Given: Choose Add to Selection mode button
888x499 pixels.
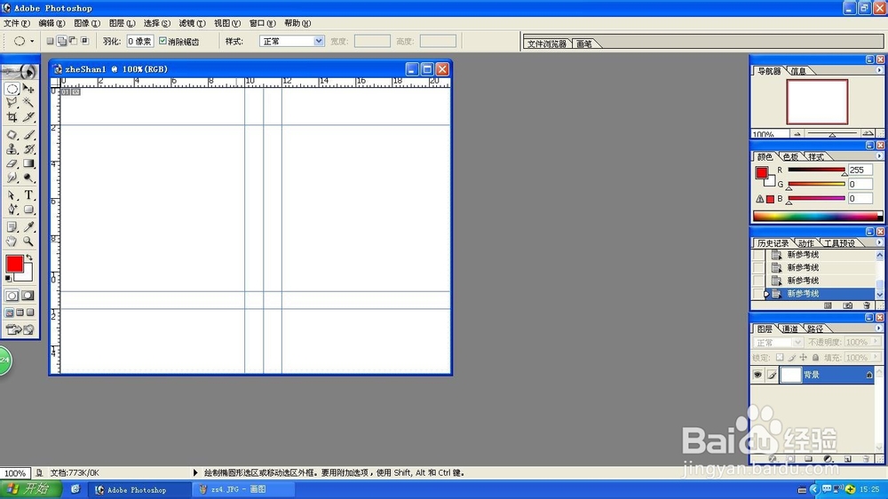Looking at the screenshot, I should click(62, 41).
